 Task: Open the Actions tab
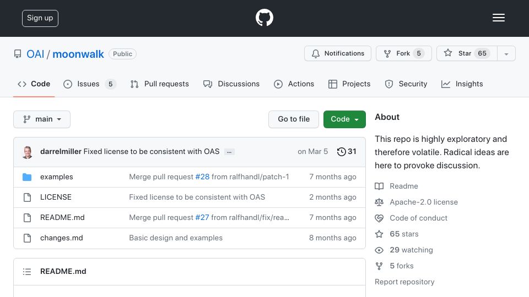(294, 84)
